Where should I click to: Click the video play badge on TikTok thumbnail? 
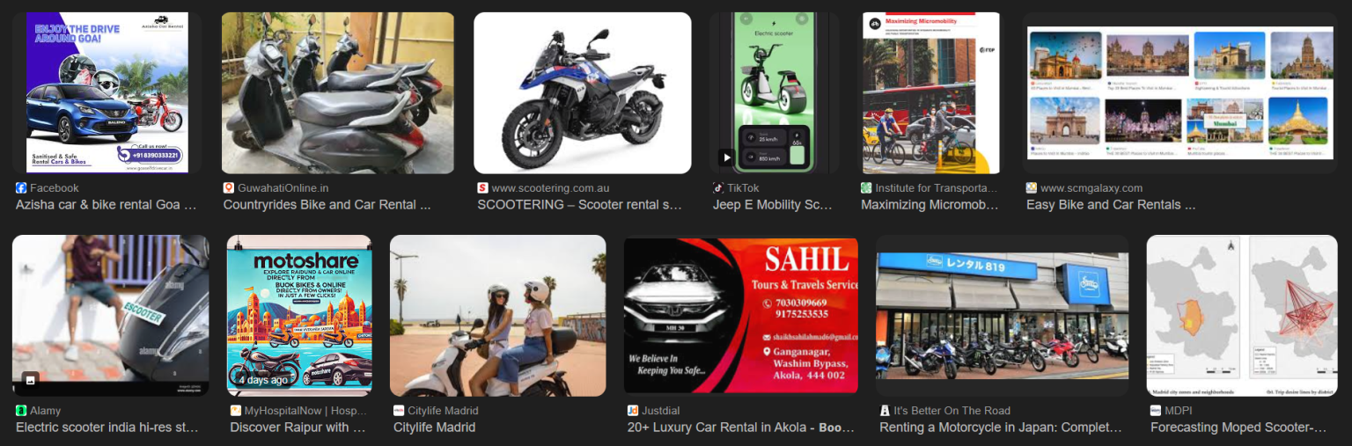725,157
